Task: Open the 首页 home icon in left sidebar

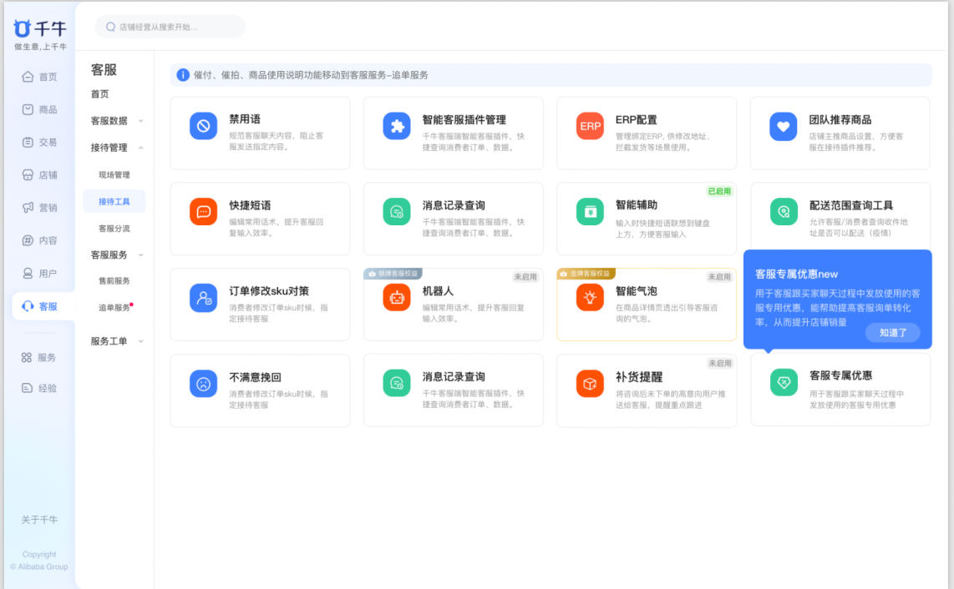Action: tap(28, 77)
